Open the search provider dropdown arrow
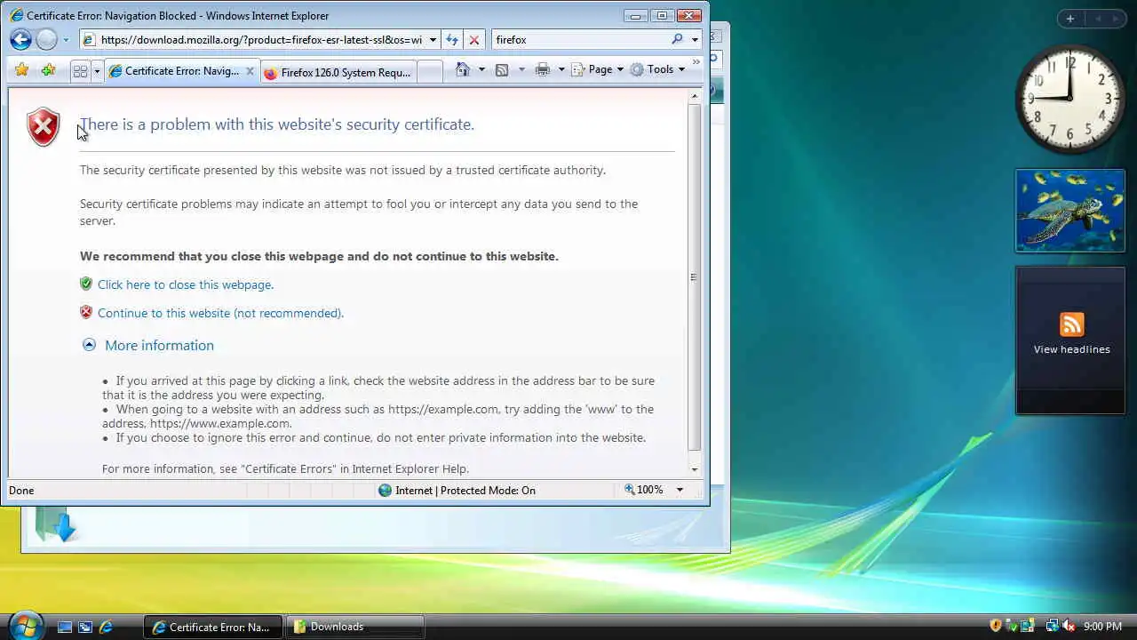This screenshot has height=640, width=1137. [695, 40]
